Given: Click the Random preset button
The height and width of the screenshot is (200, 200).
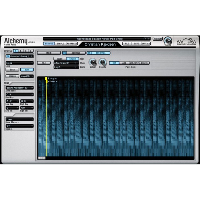Looking at the screenshot, I should [158, 39].
